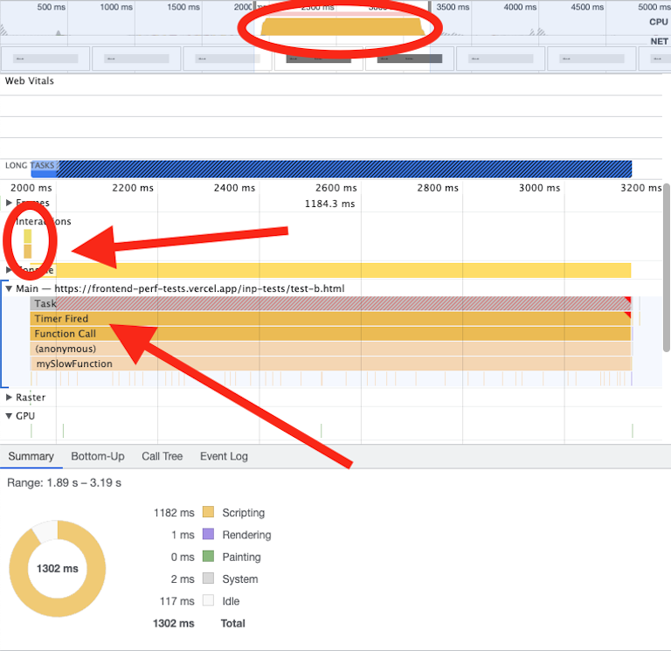Select the Task bar in flame chart
The image size is (671, 651).
(x=330, y=304)
